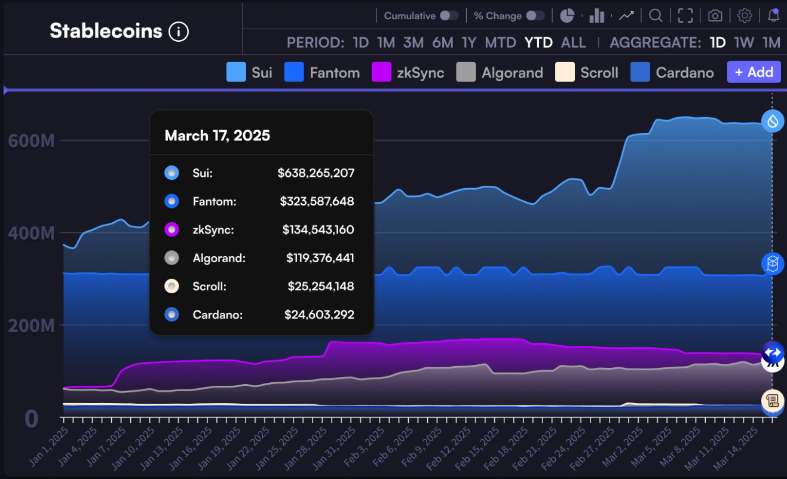The image size is (787, 479).
Task: Select the YTD period
Action: click(538, 42)
